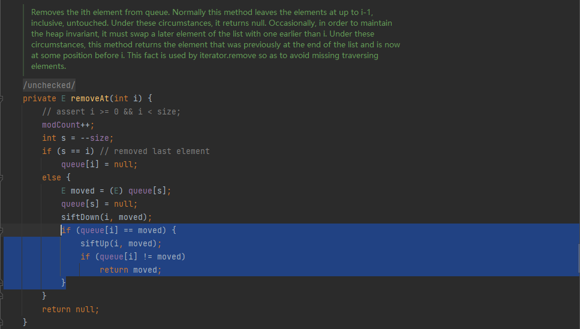The width and height of the screenshot is (580, 329).
Task: Collapse the 'if (queue[i] == moved)' fold marker
Action: tap(2, 230)
